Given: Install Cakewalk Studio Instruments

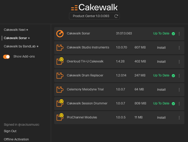Looking at the screenshot, I should coord(161,48).
